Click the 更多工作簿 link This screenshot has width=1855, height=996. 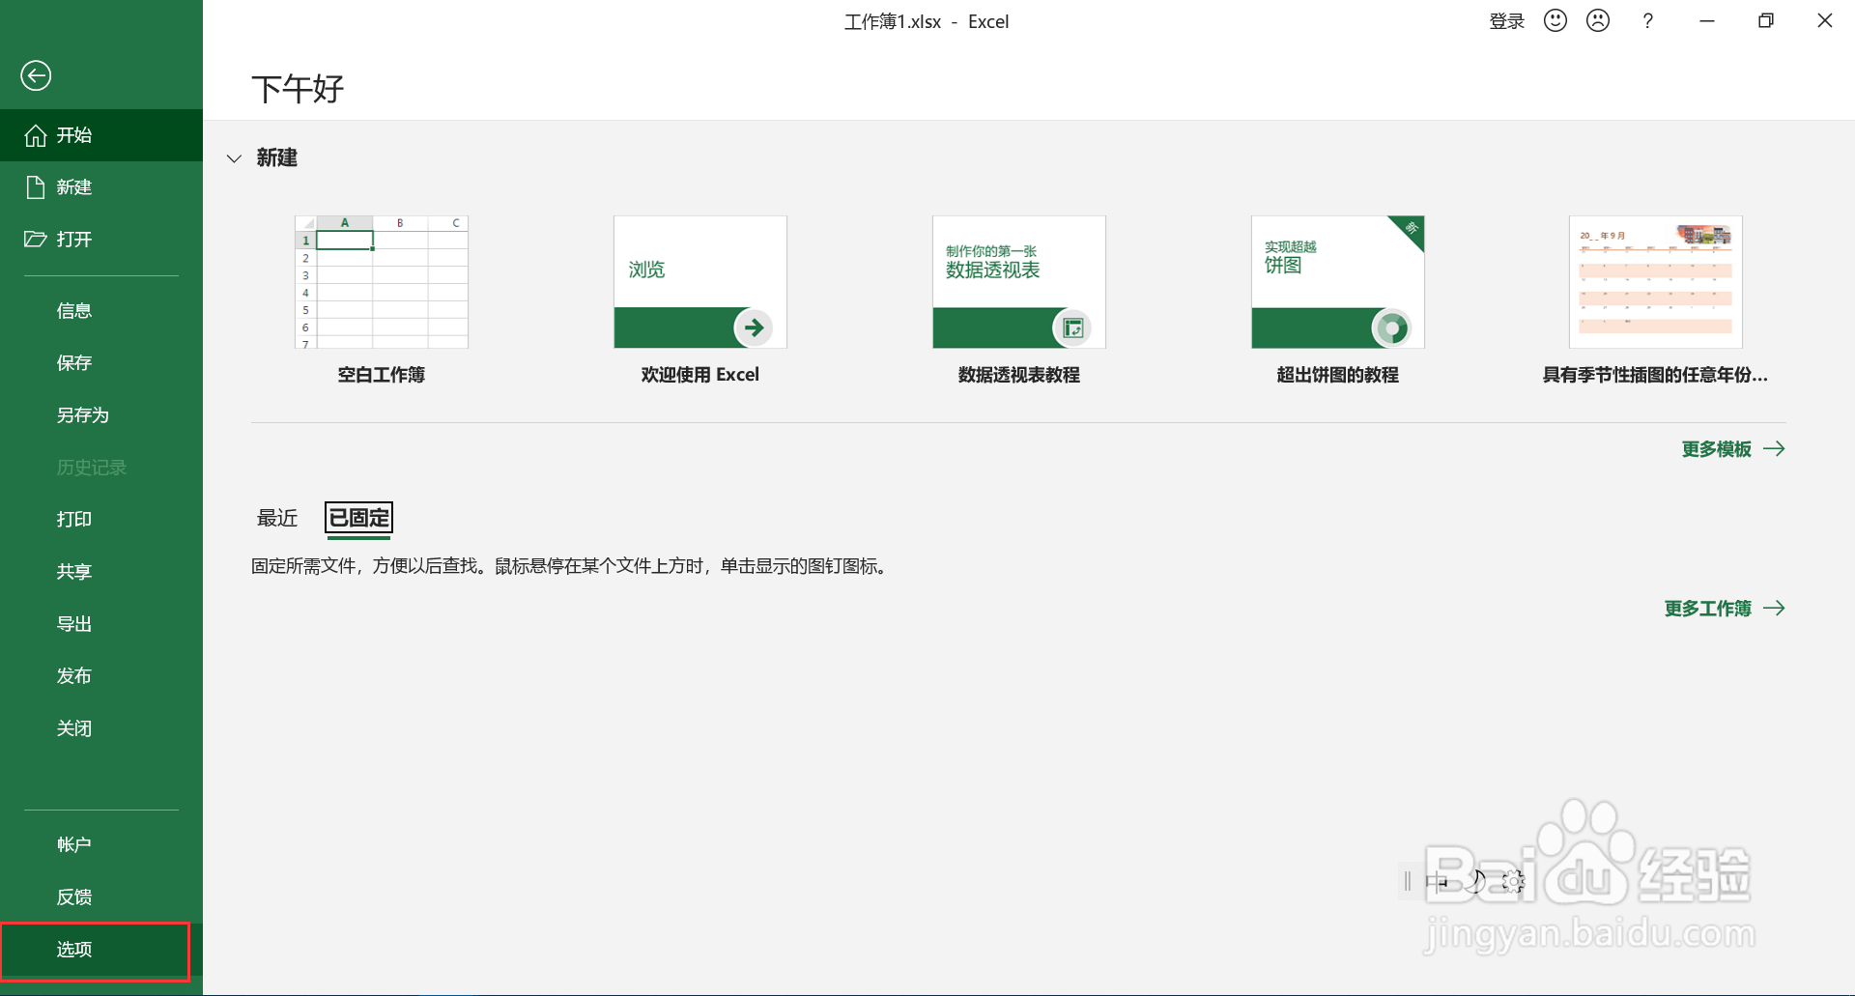click(x=1708, y=609)
